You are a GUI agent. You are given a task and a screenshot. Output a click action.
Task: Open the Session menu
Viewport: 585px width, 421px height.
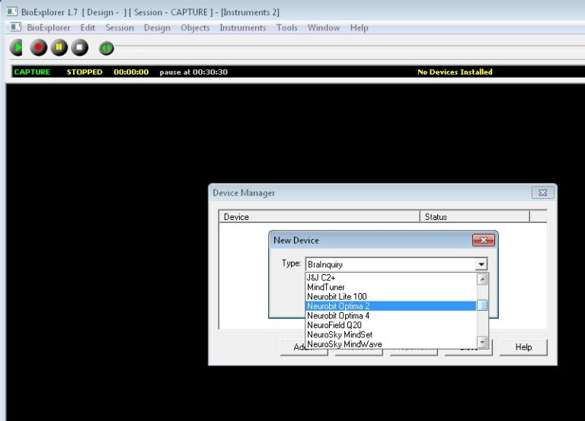coord(120,27)
